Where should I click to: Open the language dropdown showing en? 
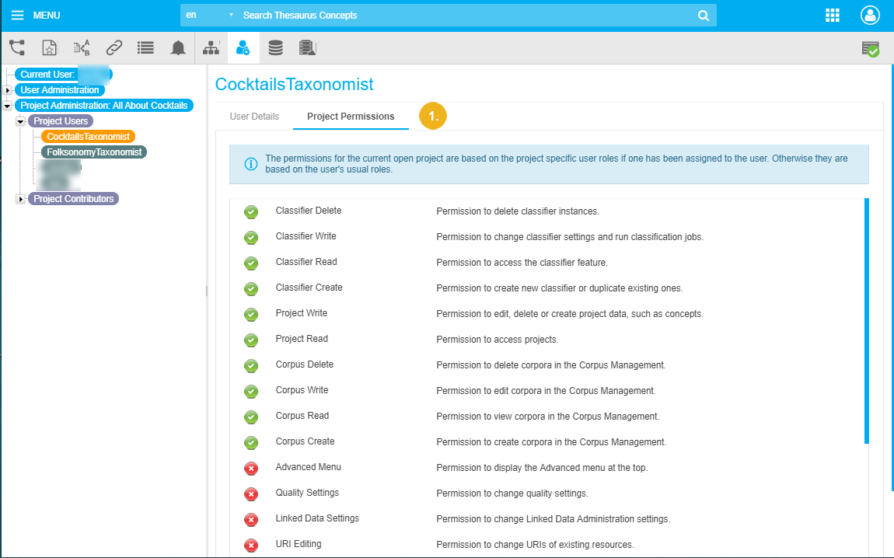pos(209,16)
